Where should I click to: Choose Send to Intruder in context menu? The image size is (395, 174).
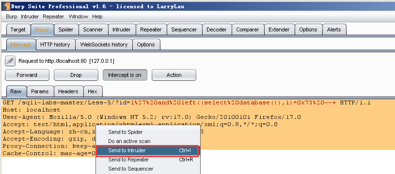[x=148, y=150]
